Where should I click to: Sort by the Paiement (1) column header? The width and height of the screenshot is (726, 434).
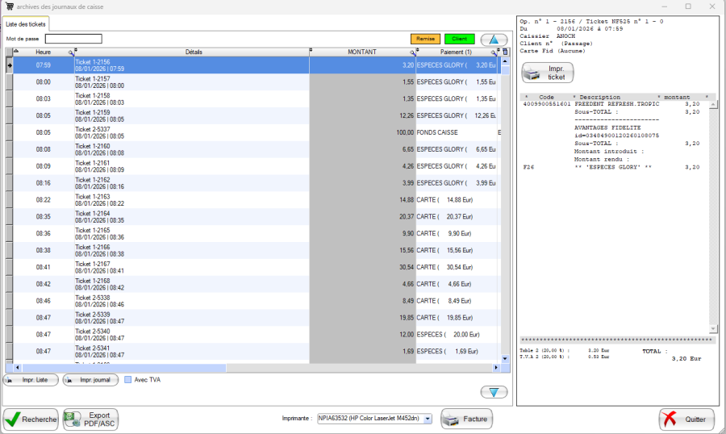[455, 52]
